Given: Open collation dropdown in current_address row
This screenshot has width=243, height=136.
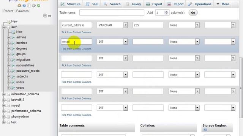Looking at the screenshot, I should coord(220,25).
